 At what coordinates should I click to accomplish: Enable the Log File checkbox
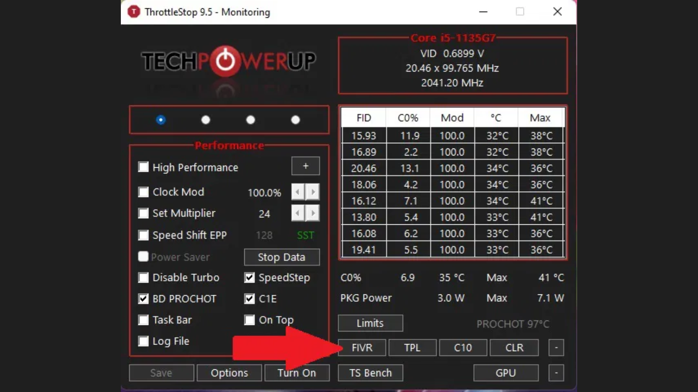[x=143, y=341]
